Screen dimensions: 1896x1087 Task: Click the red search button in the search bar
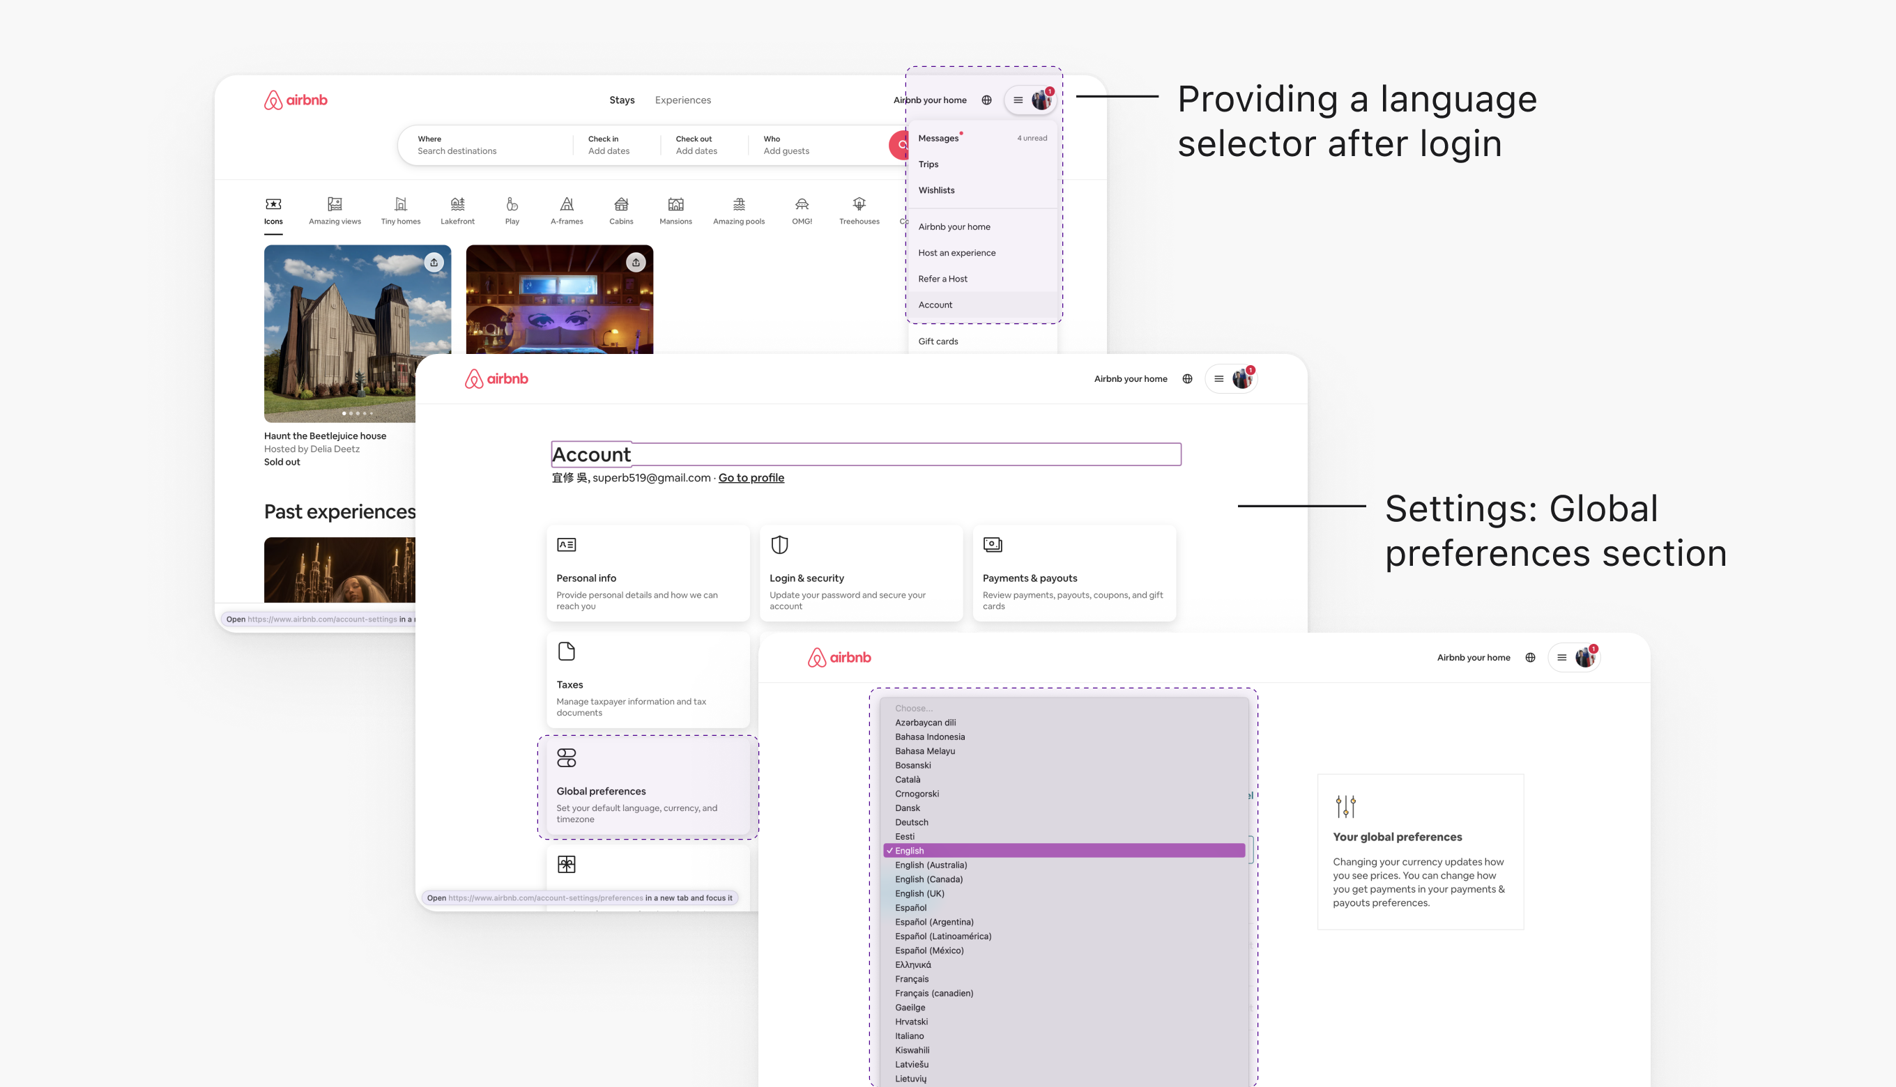click(x=900, y=145)
